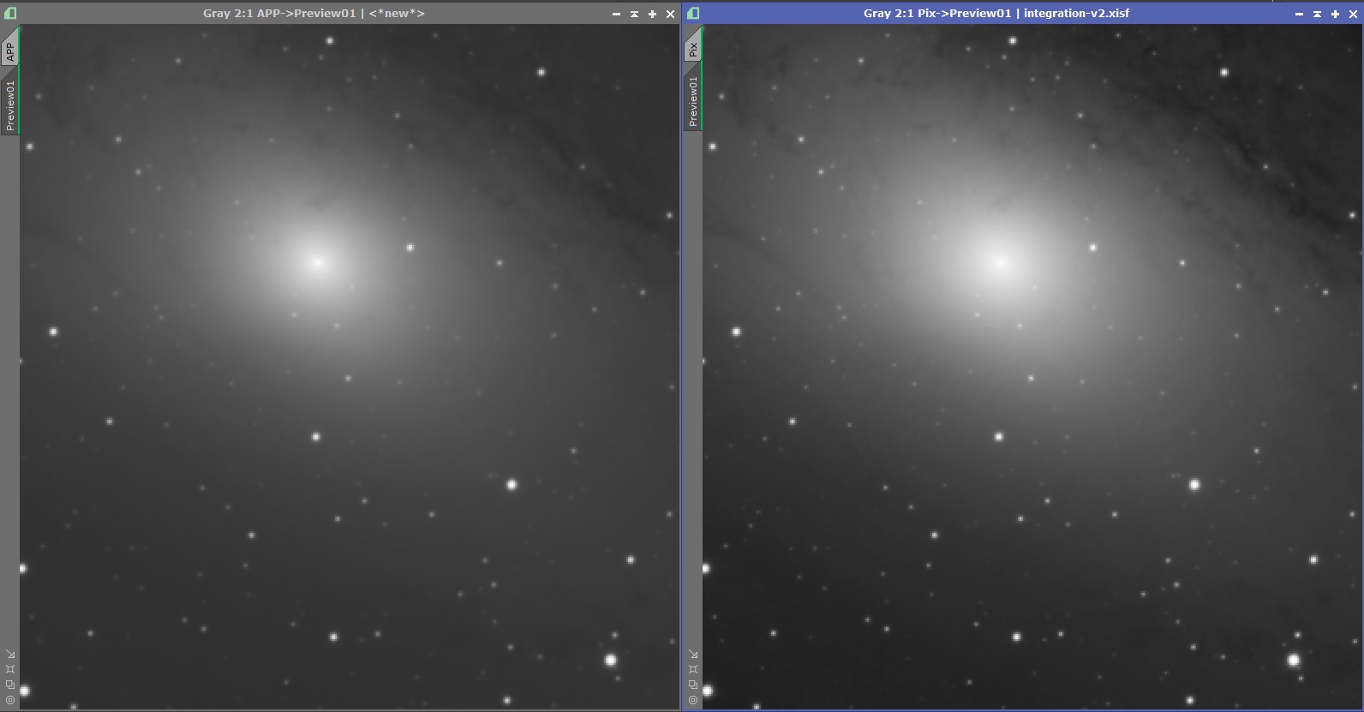The image size is (1364, 712).
Task: Minimize the integration-v2.xisf window
Action: [x=1299, y=14]
